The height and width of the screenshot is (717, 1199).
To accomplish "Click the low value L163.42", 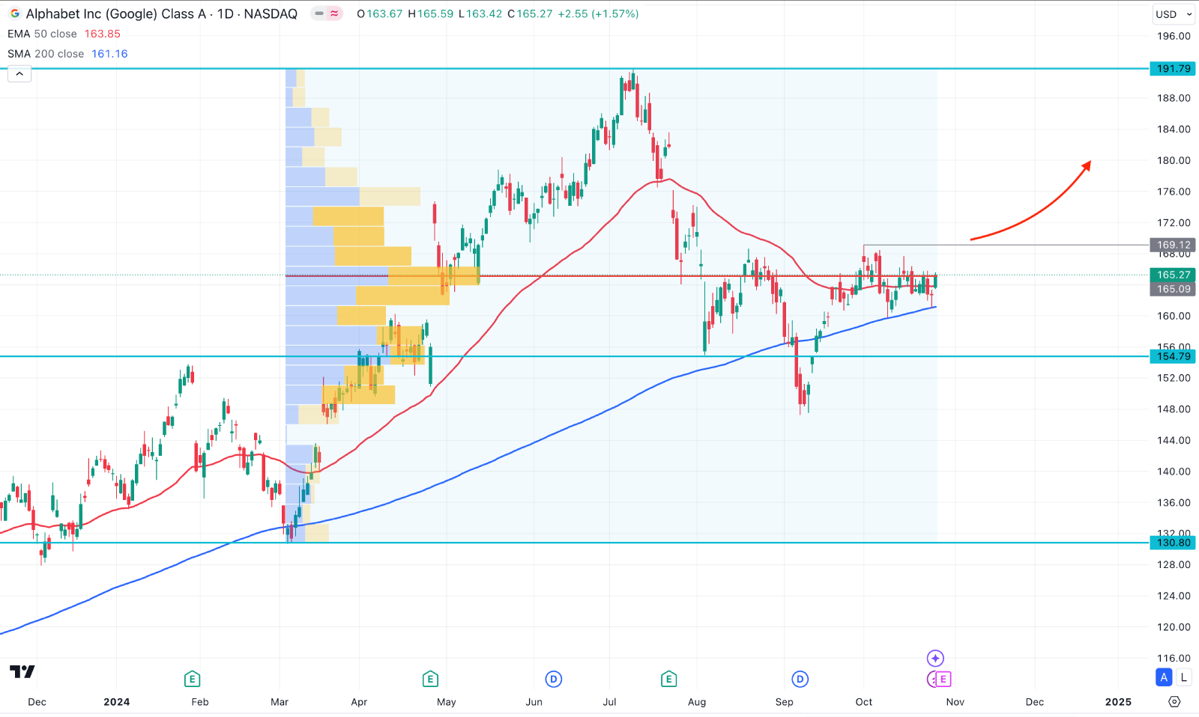I will [x=480, y=13].
